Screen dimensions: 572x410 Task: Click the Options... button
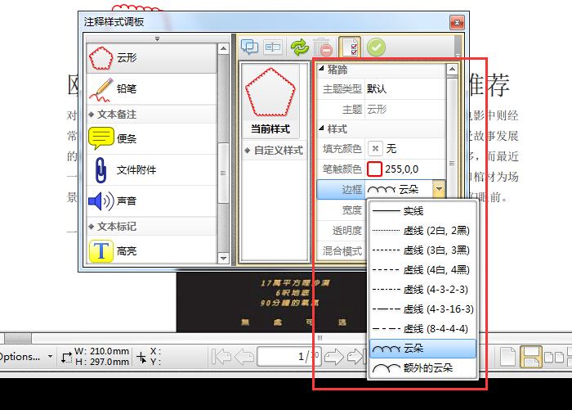21,357
